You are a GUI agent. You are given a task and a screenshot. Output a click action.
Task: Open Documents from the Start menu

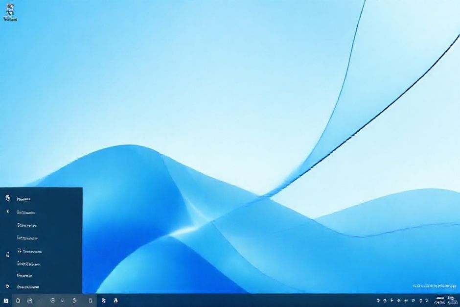pyautogui.click(x=34, y=213)
